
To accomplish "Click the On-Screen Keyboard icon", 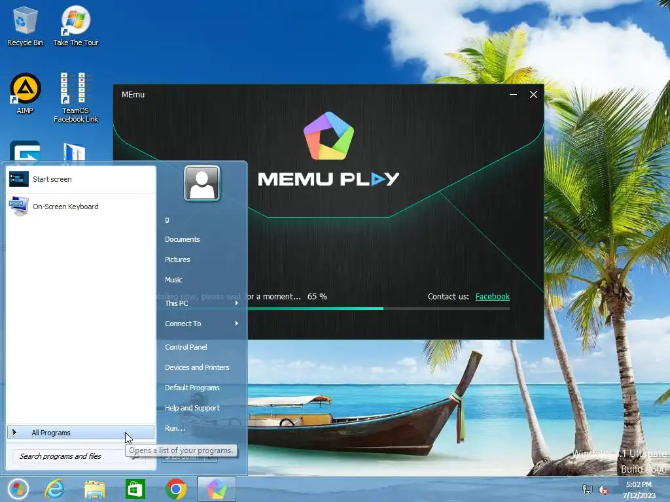I will [x=19, y=206].
